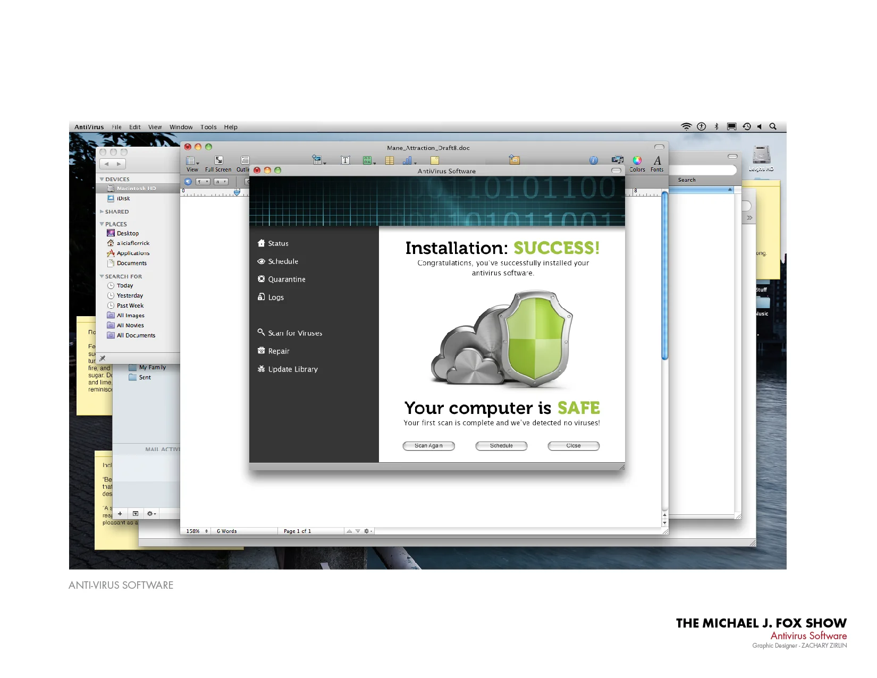Open Logs in the AntiVirus sidebar
Viewport: 877px width, 678px height.
[x=271, y=298]
